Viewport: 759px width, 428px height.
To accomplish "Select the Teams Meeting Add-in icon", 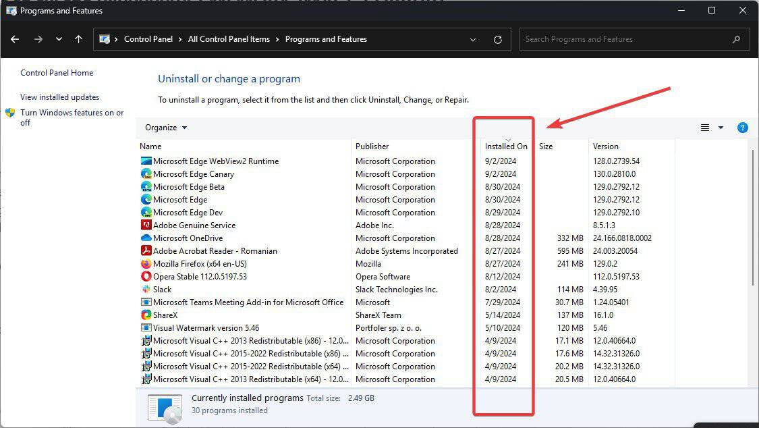I will (x=146, y=302).
